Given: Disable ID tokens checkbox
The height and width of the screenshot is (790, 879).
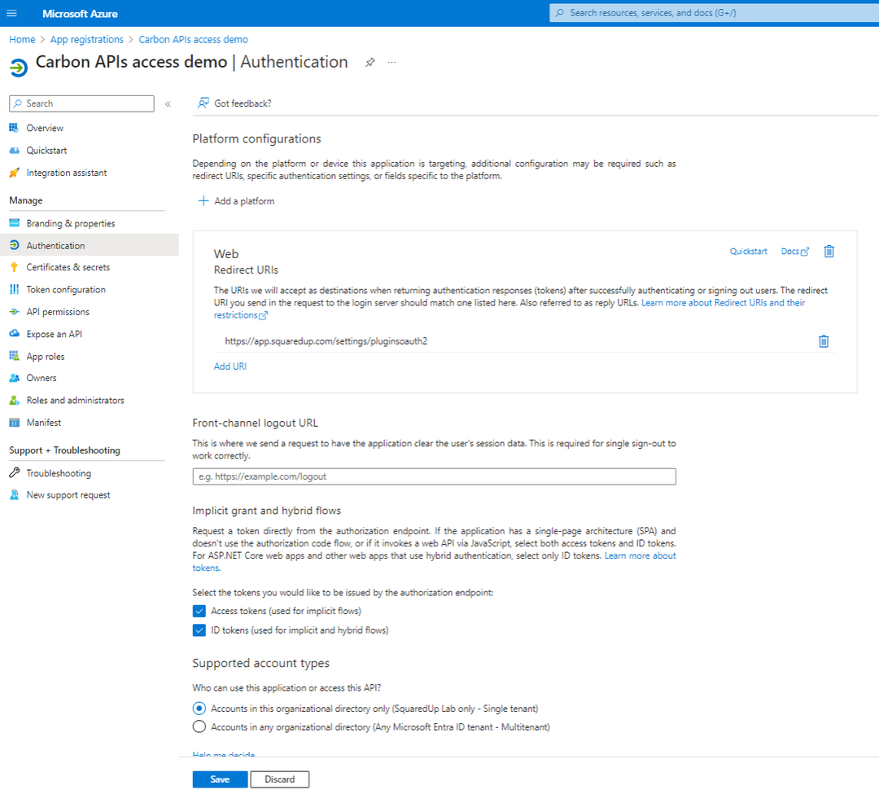Looking at the screenshot, I should click(x=199, y=630).
